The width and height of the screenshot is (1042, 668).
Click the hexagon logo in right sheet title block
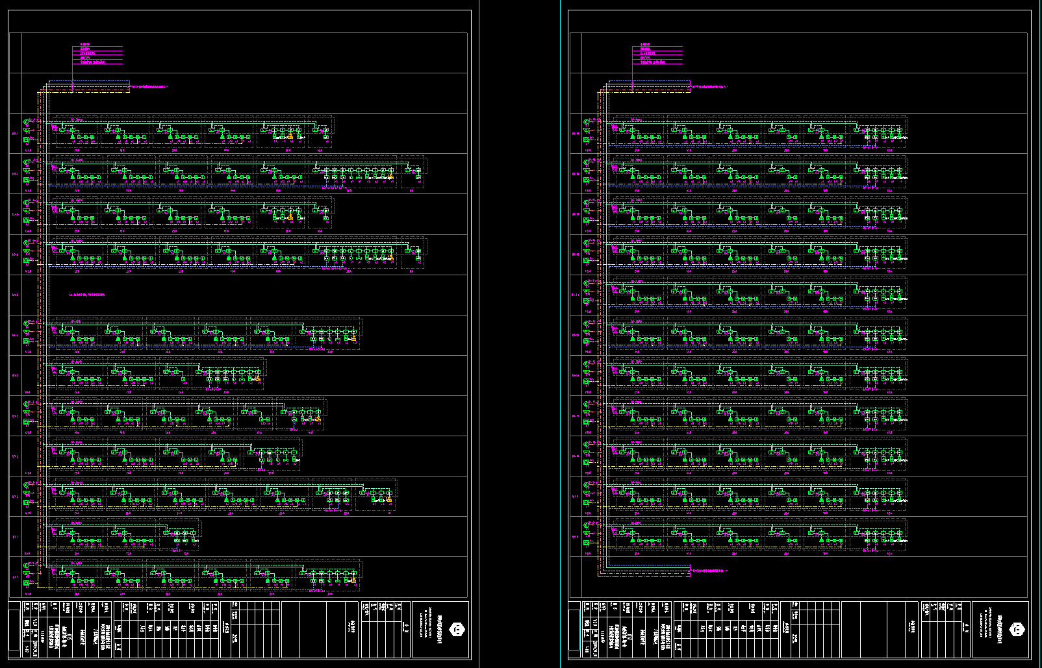coord(1018,629)
